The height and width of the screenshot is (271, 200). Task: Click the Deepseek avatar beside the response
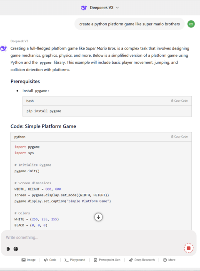tap(4, 48)
